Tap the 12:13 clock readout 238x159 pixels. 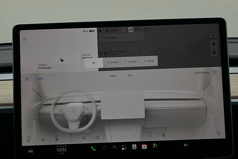138,29
